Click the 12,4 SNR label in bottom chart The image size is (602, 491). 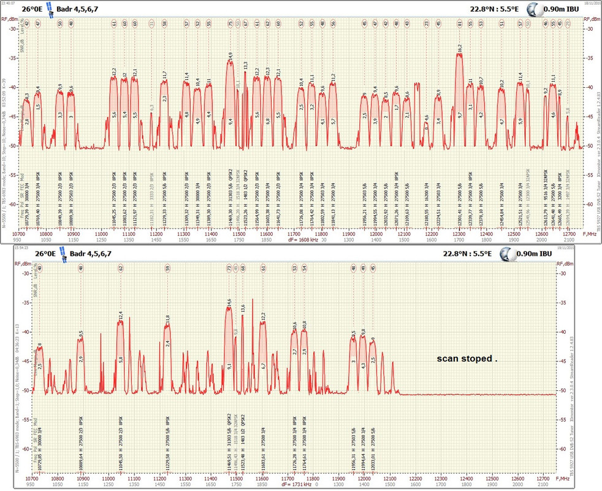click(121, 315)
